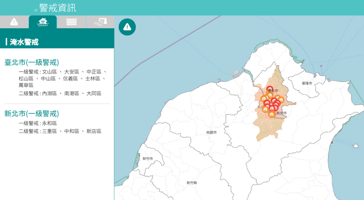Click the southwestern orange flood marker below the red markers
This screenshot has width=364, height=200.
(x=265, y=109)
